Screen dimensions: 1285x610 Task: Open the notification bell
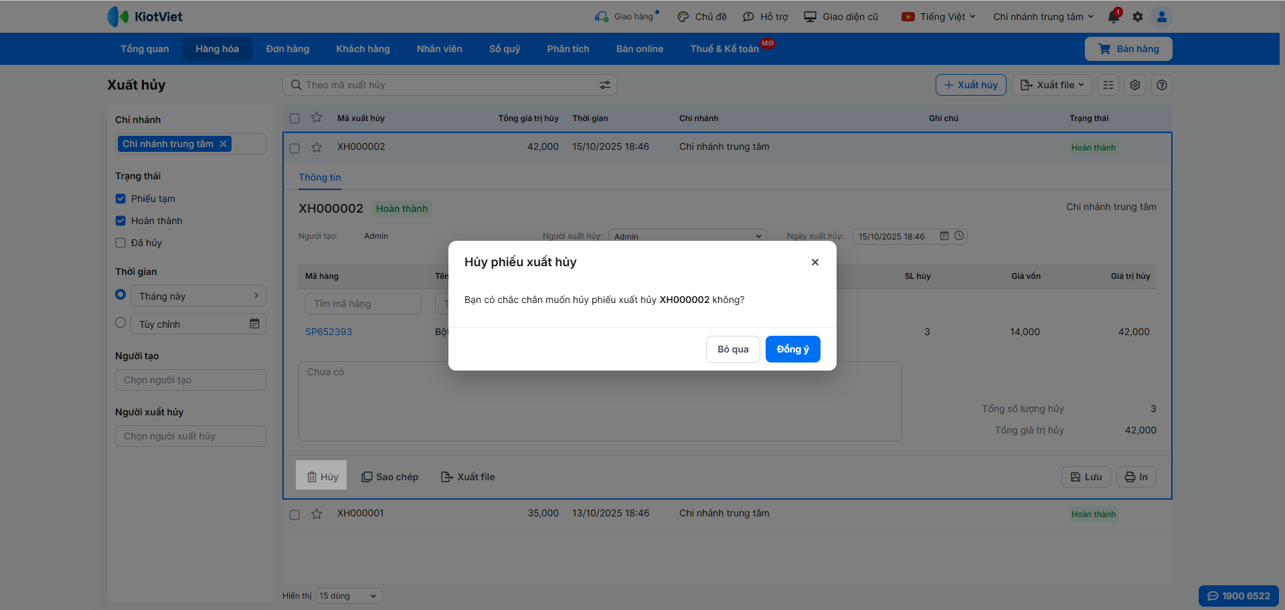click(1114, 17)
